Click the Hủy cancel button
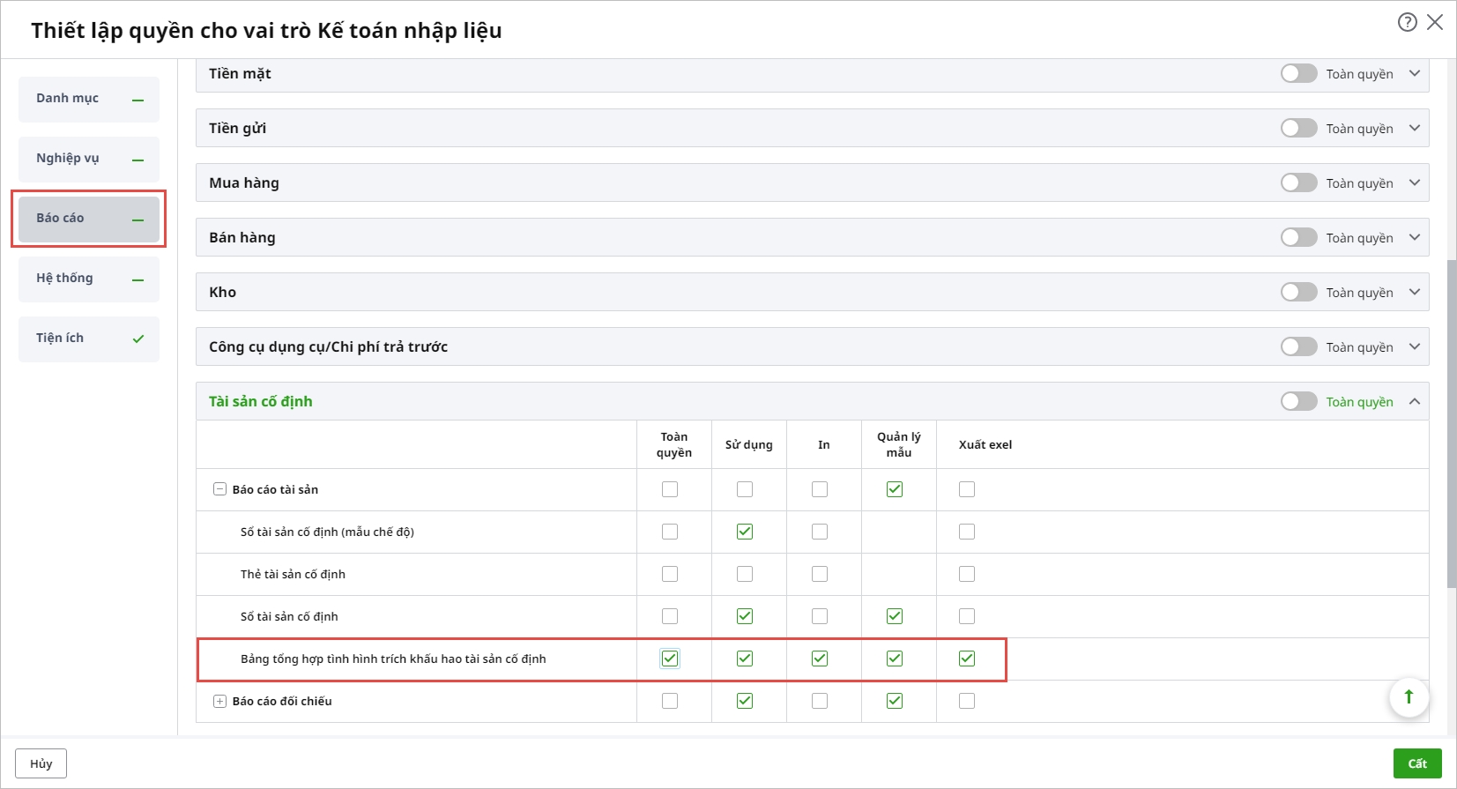1457x789 pixels. point(41,763)
